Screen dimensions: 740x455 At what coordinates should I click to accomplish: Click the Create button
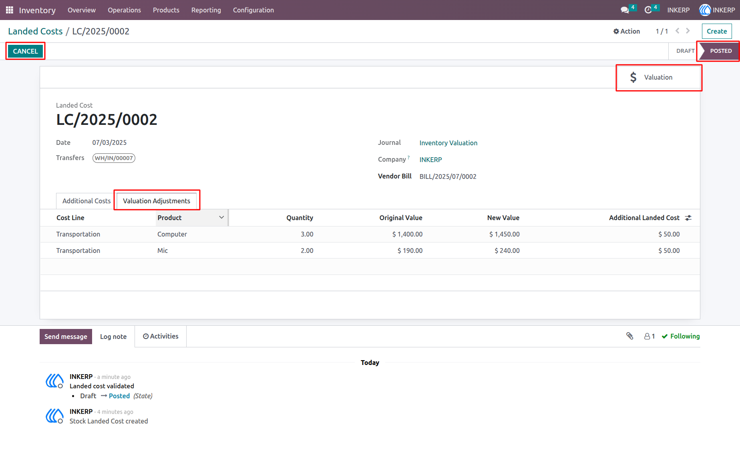(x=717, y=31)
